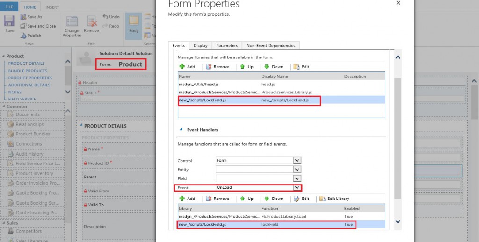Click Redo in the ribbon
The width and height of the screenshot is (479, 242).
(111, 26)
